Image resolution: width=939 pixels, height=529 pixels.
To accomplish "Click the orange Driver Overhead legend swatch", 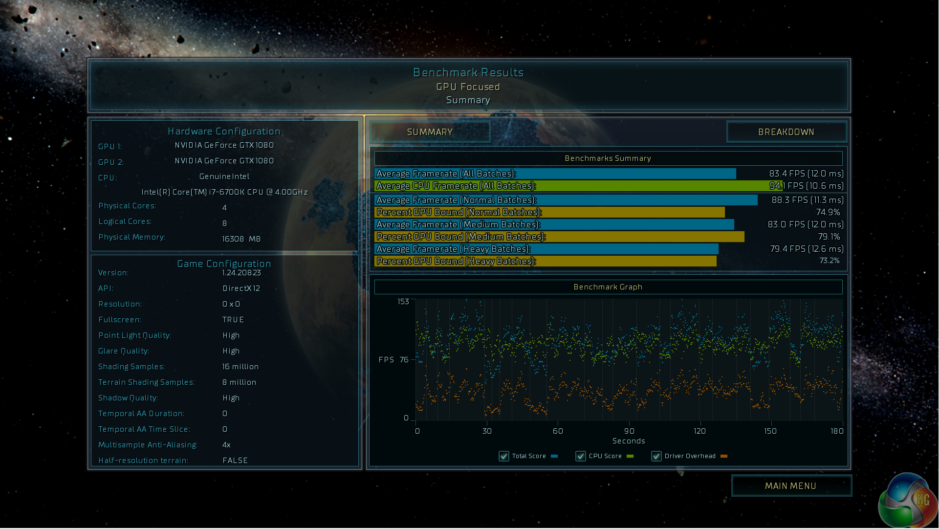I will tap(724, 457).
